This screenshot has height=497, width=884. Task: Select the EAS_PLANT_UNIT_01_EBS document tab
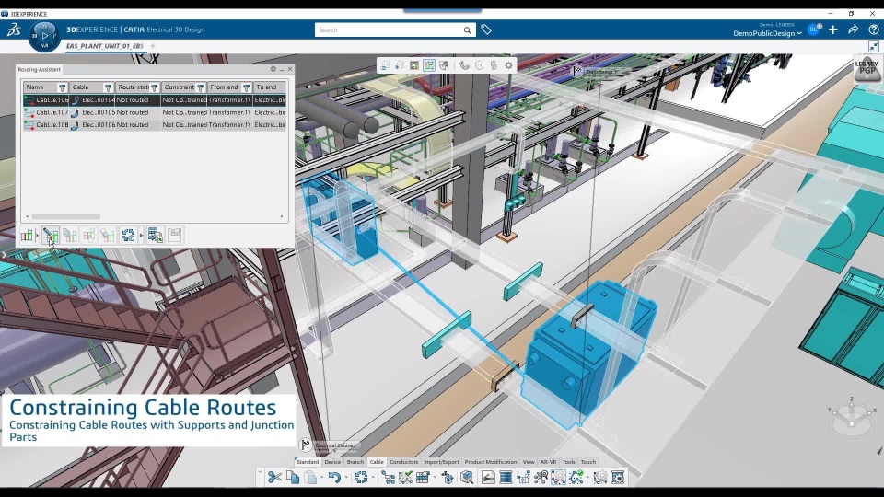105,46
